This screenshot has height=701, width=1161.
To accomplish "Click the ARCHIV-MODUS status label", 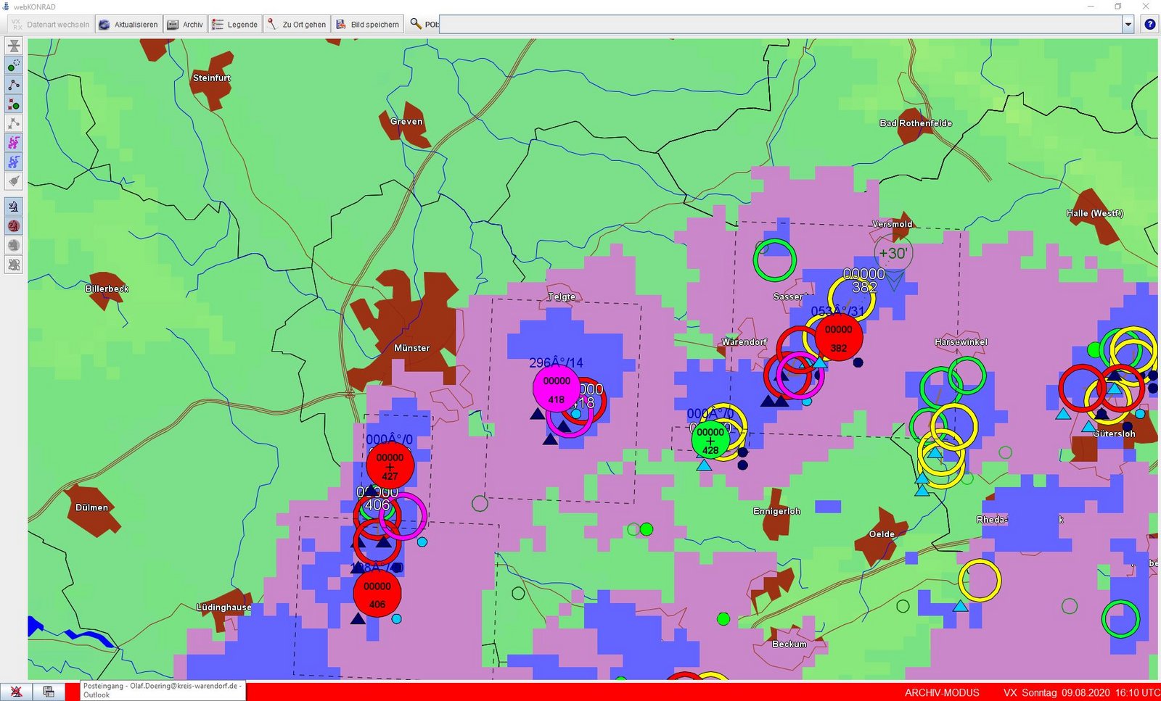I will click(942, 692).
